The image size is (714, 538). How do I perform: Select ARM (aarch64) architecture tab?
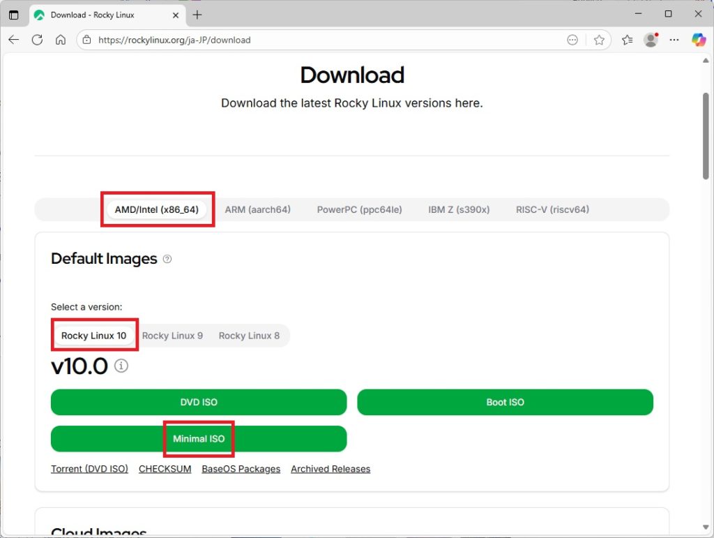pos(257,209)
